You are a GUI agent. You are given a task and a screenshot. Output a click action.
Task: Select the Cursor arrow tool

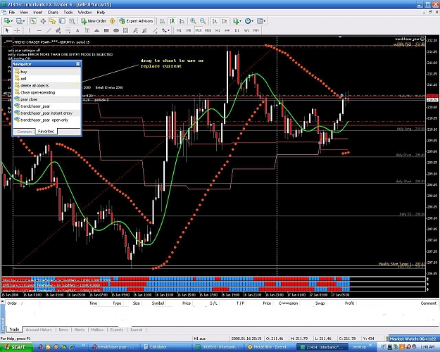point(7,30)
